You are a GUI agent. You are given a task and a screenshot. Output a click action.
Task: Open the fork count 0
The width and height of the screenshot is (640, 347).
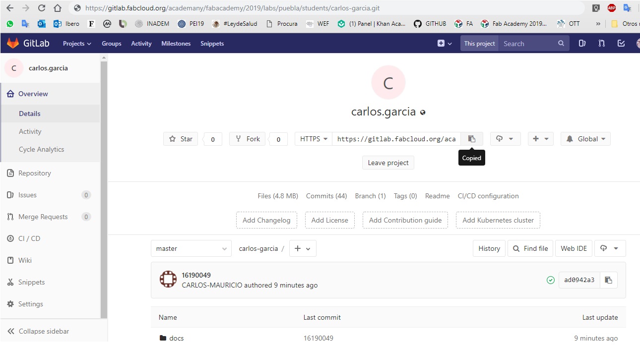(278, 139)
